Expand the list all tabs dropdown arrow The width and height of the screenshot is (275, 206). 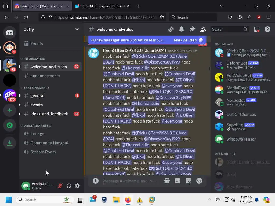coord(222,6)
